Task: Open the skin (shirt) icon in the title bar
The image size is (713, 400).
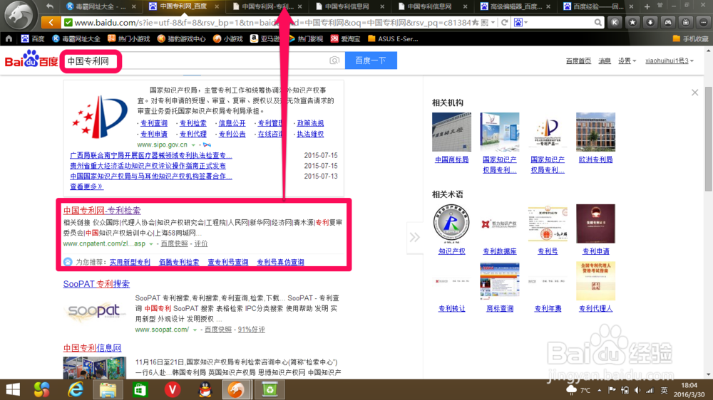Action: [x=660, y=6]
